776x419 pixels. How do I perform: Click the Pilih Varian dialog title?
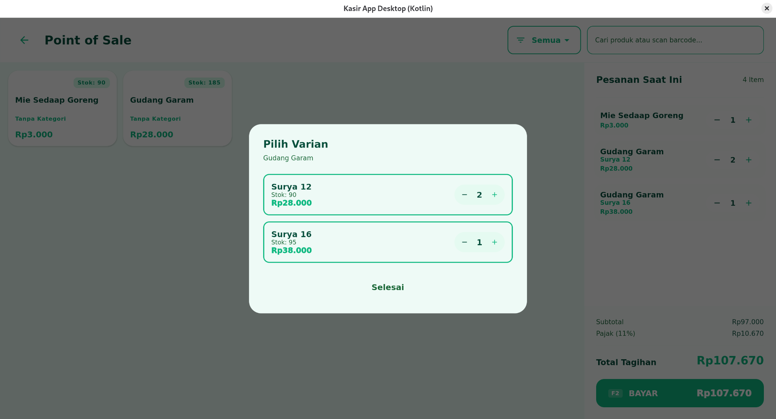tap(295, 144)
